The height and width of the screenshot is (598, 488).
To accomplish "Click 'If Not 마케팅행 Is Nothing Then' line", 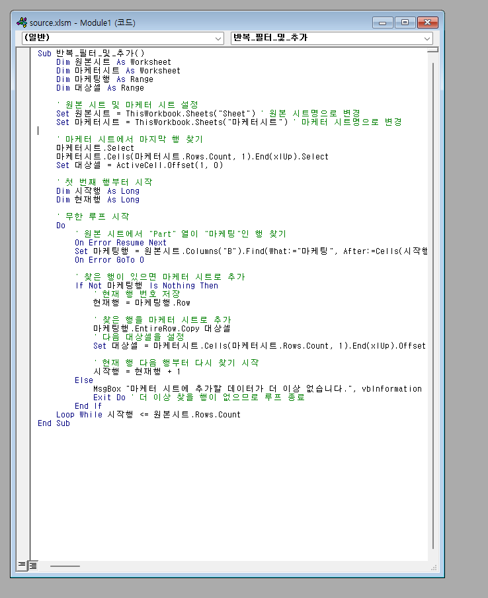I will 146,286.
